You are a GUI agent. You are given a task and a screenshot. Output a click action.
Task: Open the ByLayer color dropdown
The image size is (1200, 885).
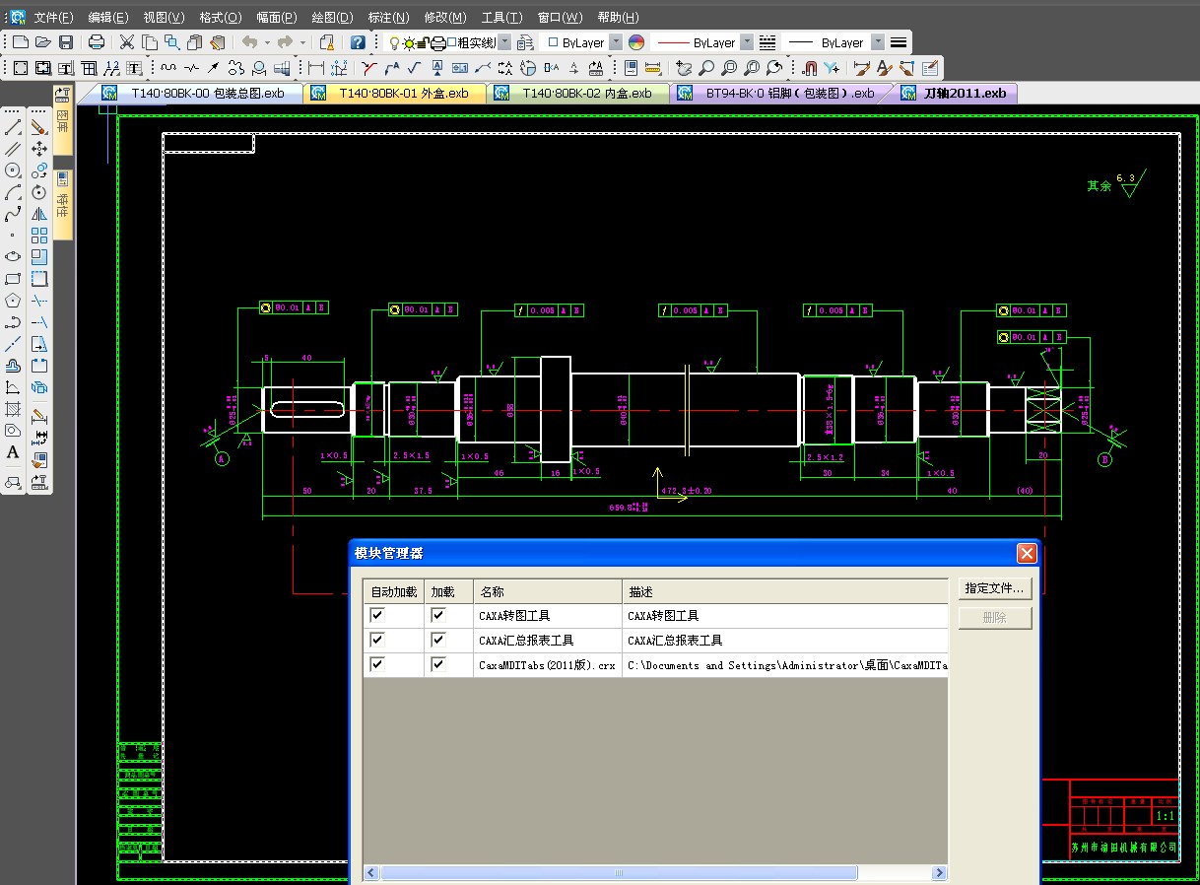(x=616, y=42)
